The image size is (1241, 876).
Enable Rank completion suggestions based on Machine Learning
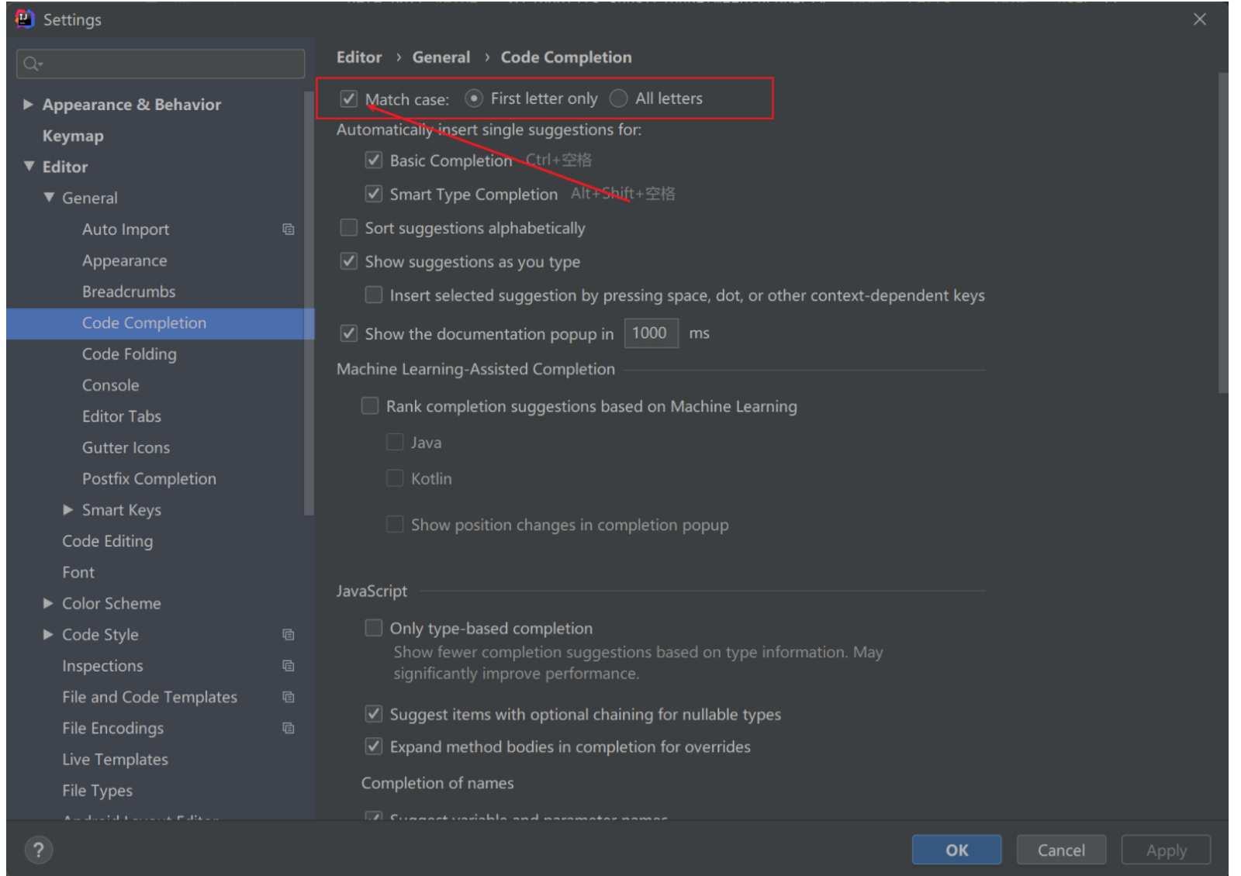click(370, 406)
